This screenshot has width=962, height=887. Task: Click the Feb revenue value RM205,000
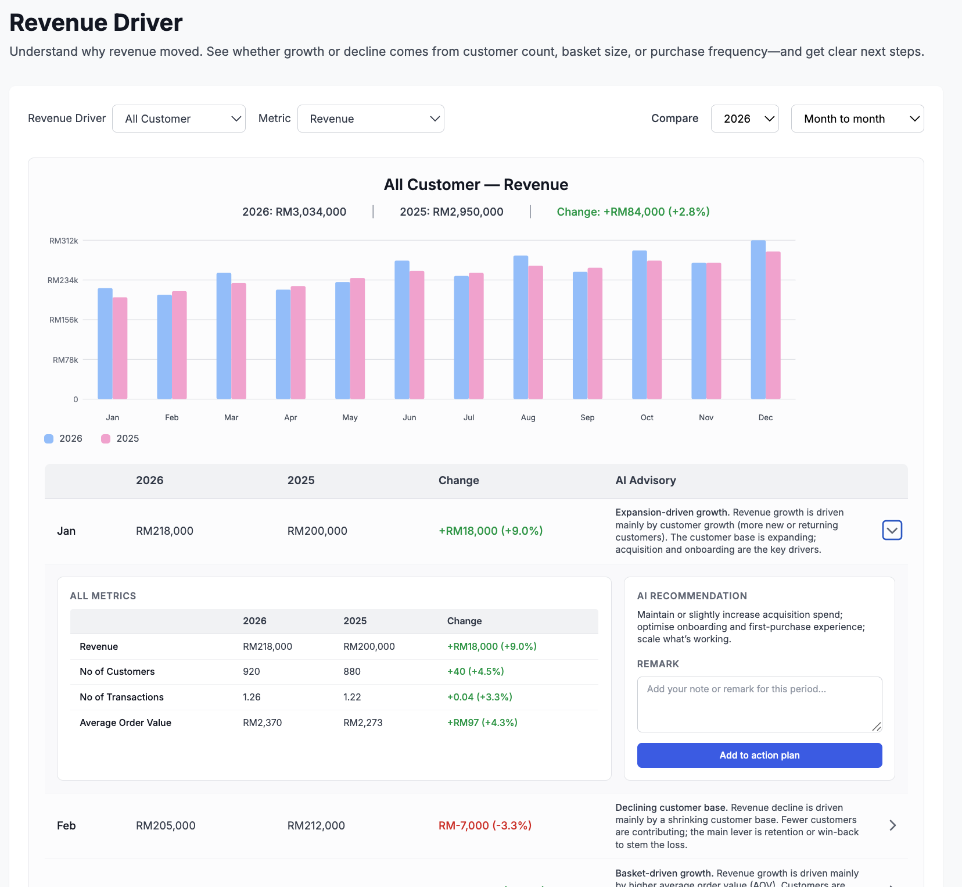[165, 825]
